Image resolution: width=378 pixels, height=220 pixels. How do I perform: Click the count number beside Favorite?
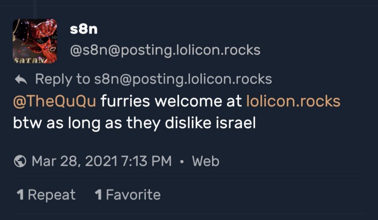[x=98, y=195]
